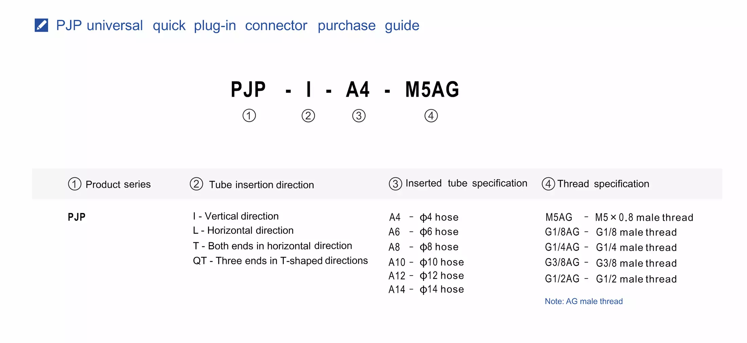Click the A10 φ10 hose row
This screenshot has width=747, height=343.
pyautogui.click(x=426, y=262)
